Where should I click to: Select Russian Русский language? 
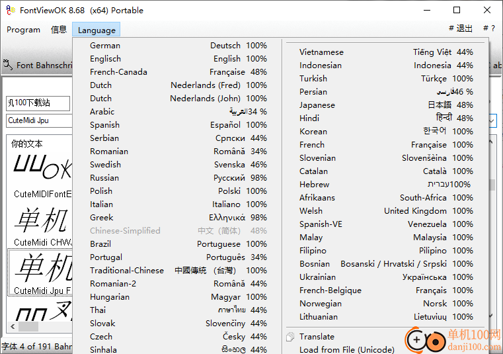point(177,177)
